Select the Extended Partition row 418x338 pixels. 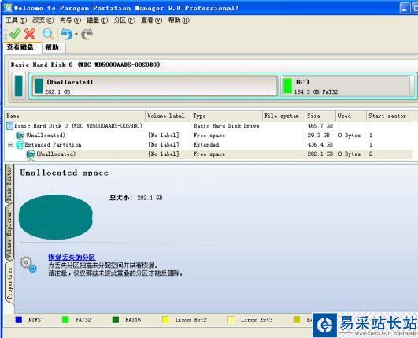209,145
